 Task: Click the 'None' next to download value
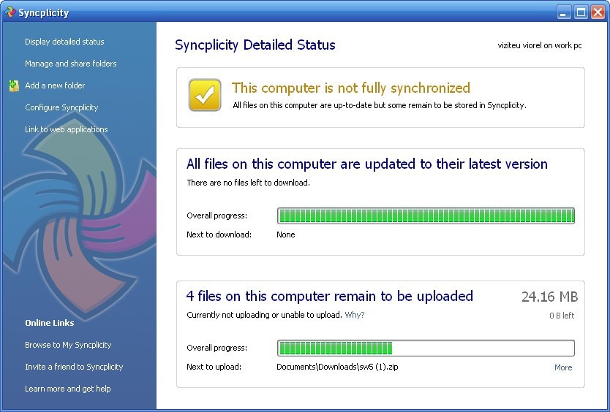click(285, 234)
